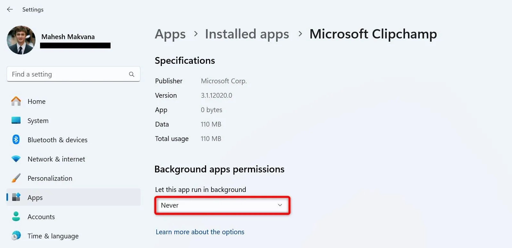Click the Accounts person icon

point(16,217)
